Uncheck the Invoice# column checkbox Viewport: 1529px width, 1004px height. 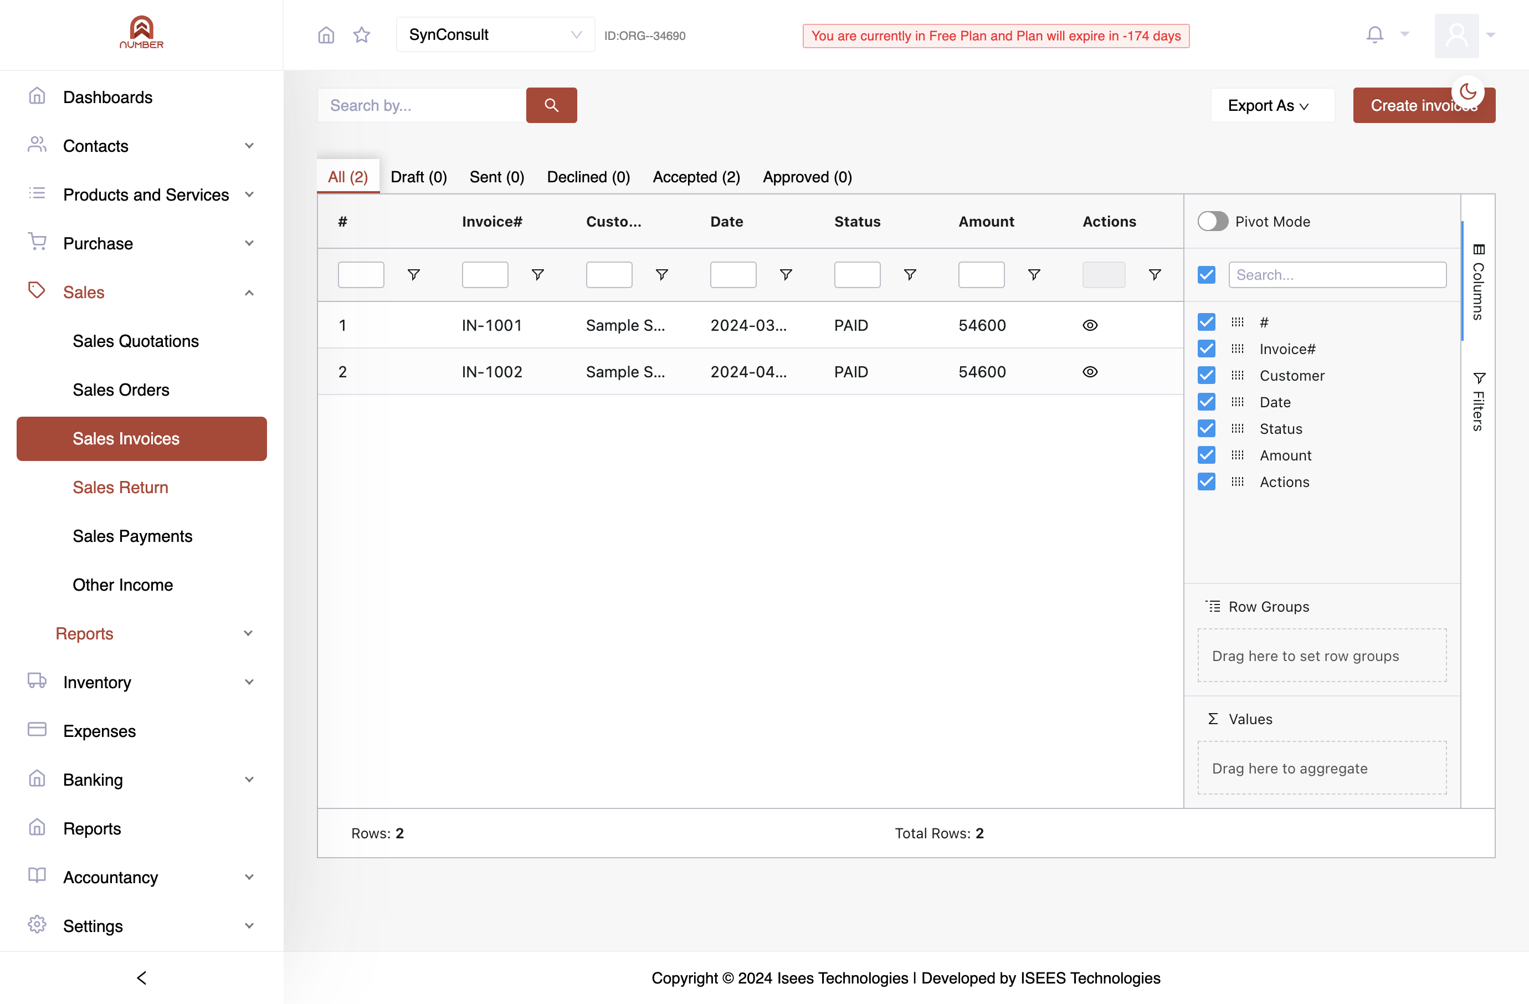click(1207, 349)
